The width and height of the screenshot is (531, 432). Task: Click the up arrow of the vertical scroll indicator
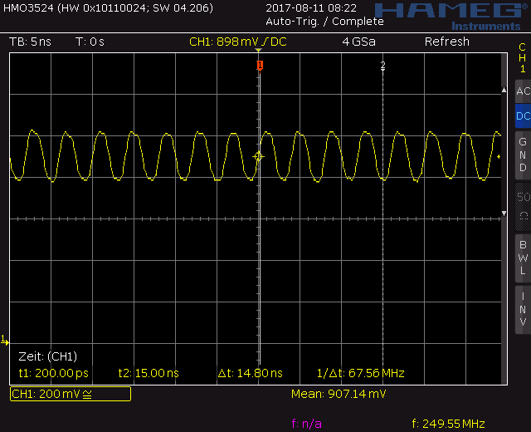pyautogui.click(x=504, y=90)
